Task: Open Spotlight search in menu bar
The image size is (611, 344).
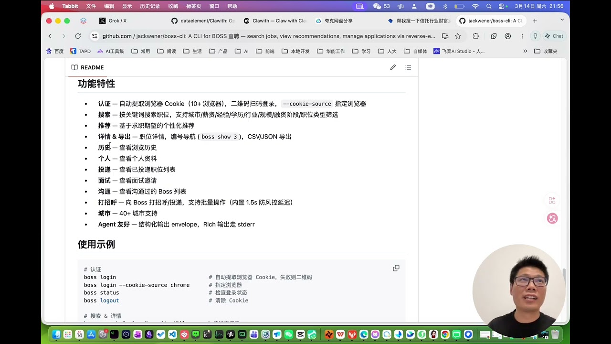Action: point(489,6)
